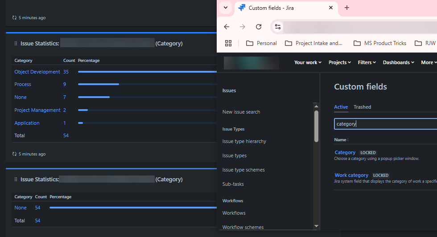Screen dimensions: 437x237
Task: Open the Project Intake and... bookmark folder
Action: click(313, 43)
